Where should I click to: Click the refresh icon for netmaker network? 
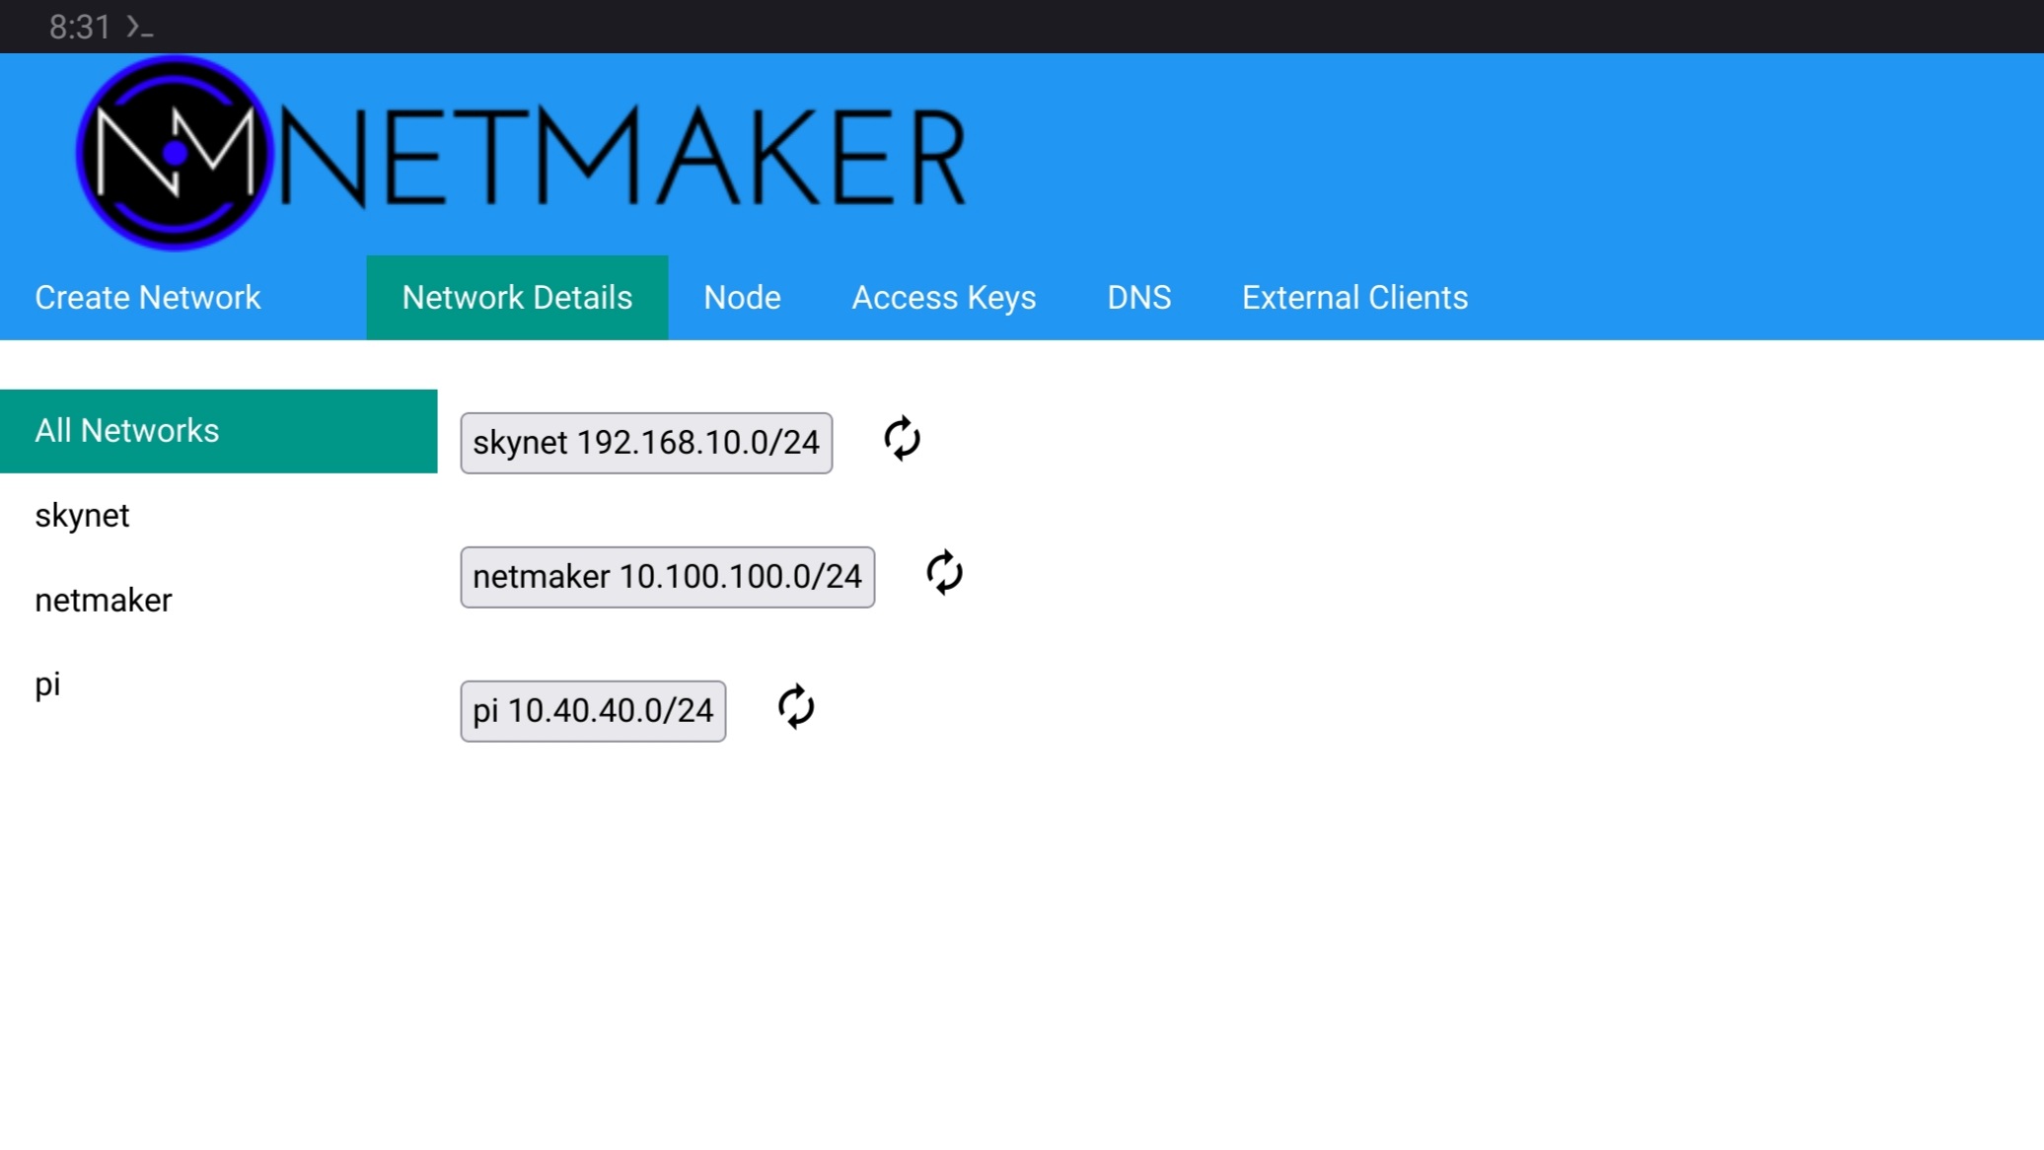tap(943, 573)
